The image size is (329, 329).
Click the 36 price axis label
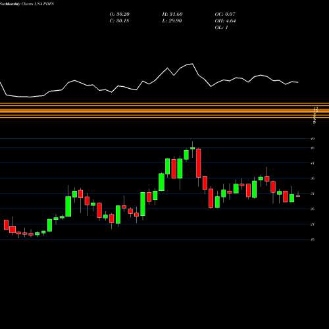313,178
